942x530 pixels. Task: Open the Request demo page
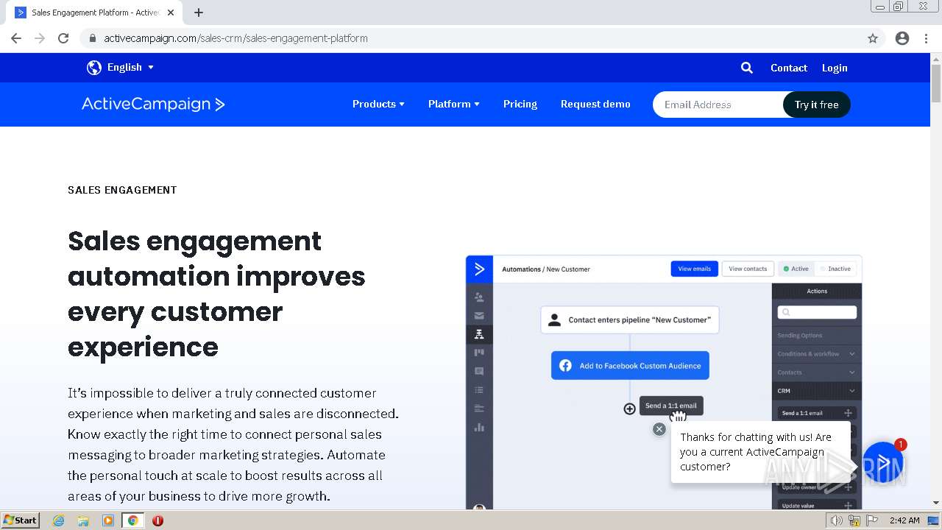coord(595,104)
